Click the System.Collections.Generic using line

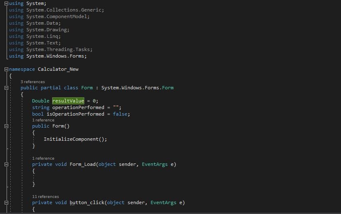coord(56,10)
